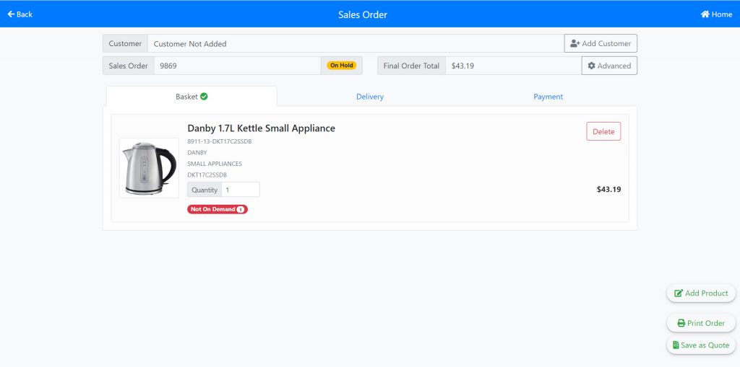The width and height of the screenshot is (740, 367).
Task: Click the Quantity label
Action: click(x=205, y=190)
